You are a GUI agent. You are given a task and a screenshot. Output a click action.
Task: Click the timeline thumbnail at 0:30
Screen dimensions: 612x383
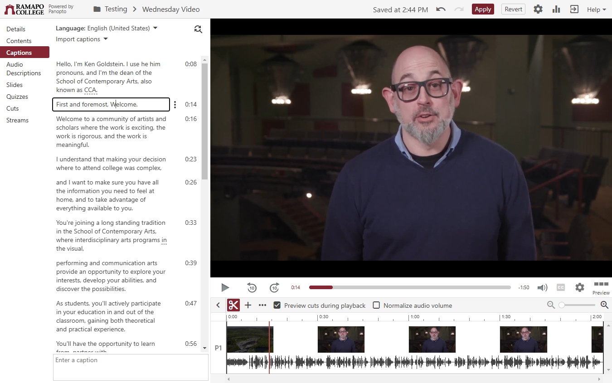point(341,339)
